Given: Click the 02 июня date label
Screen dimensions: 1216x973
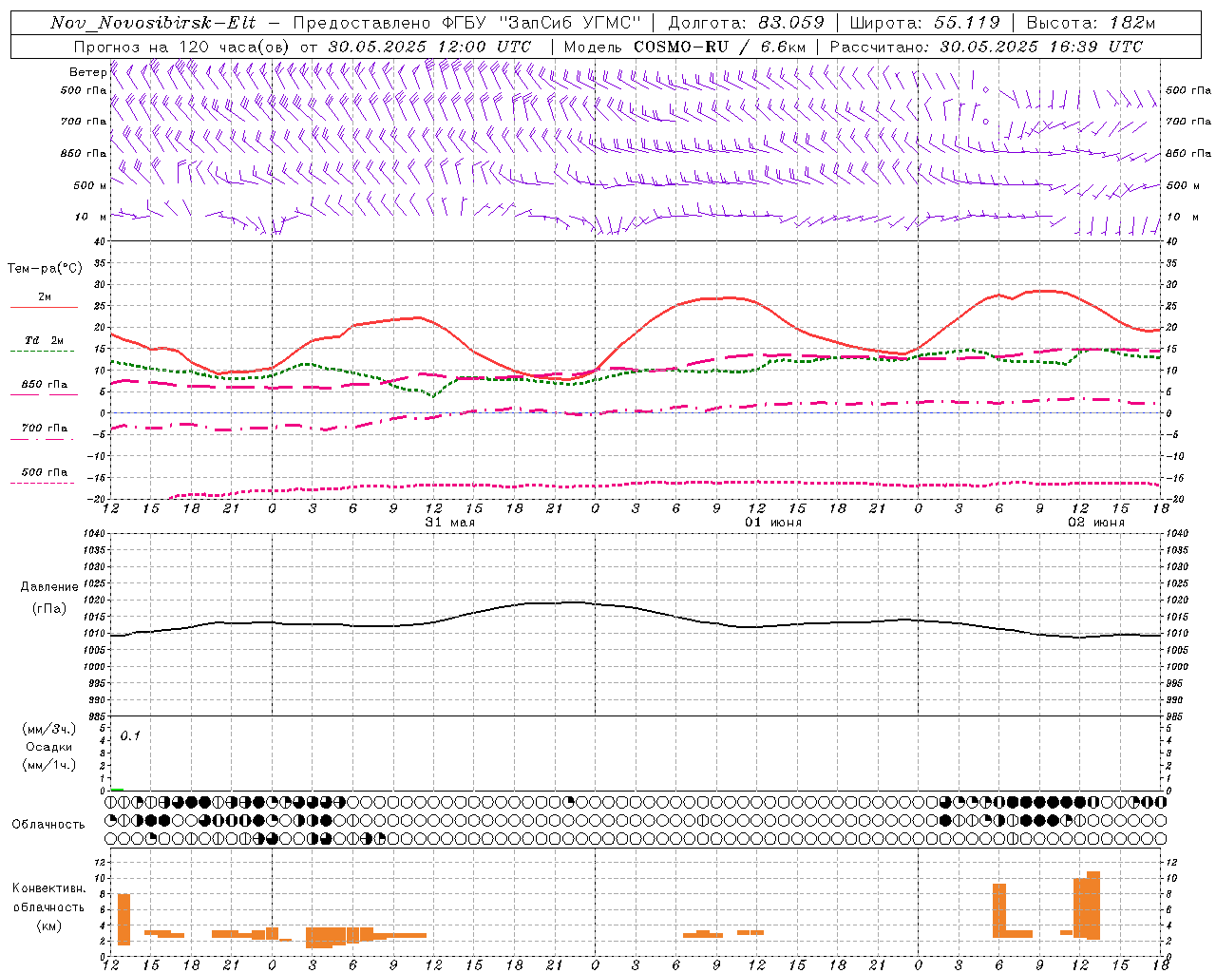Looking at the screenshot, I should pos(1095,523).
